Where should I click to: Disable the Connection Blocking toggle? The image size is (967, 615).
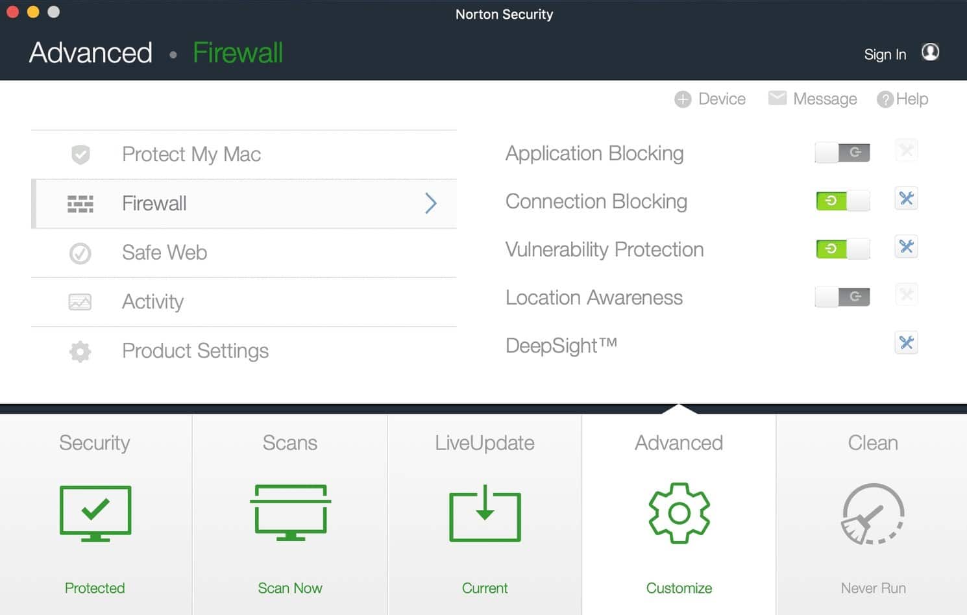tap(842, 201)
